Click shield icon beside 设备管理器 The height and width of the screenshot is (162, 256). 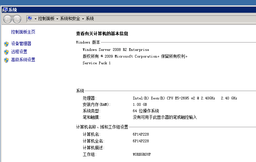point(6,44)
